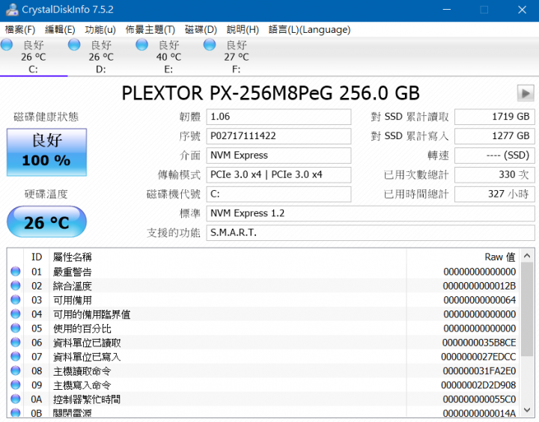This screenshot has width=539, height=422.
Task: Select attribute row text 控制器繁忙時間
Action: pos(87,400)
